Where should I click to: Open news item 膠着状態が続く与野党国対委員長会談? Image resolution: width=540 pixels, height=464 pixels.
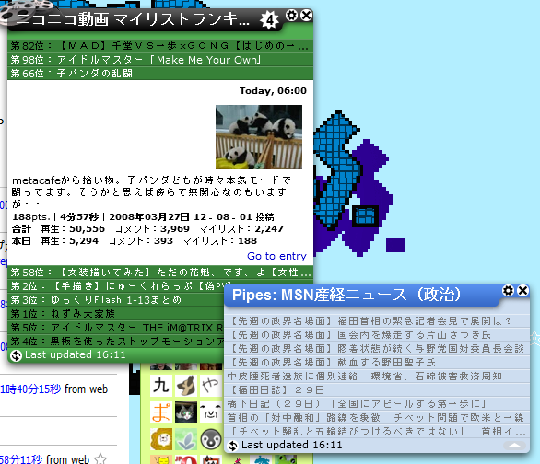click(377, 348)
